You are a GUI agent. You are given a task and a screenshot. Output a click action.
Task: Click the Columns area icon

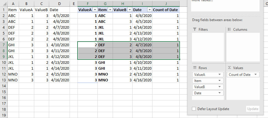click(229, 29)
